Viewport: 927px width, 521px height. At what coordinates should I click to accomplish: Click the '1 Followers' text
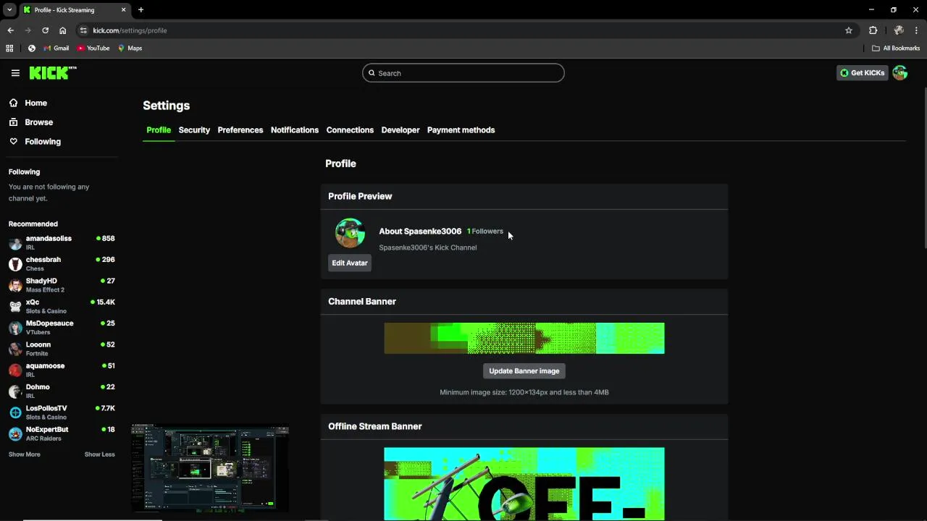tap(485, 232)
